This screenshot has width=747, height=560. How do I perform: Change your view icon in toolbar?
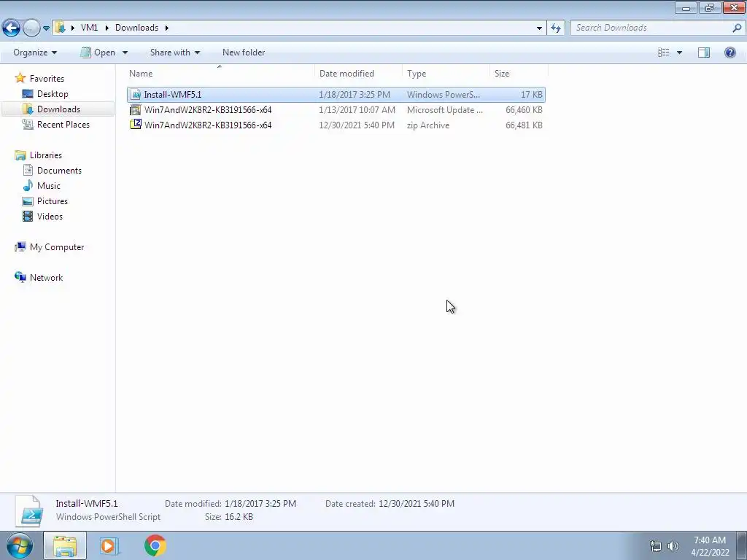(664, 52)
